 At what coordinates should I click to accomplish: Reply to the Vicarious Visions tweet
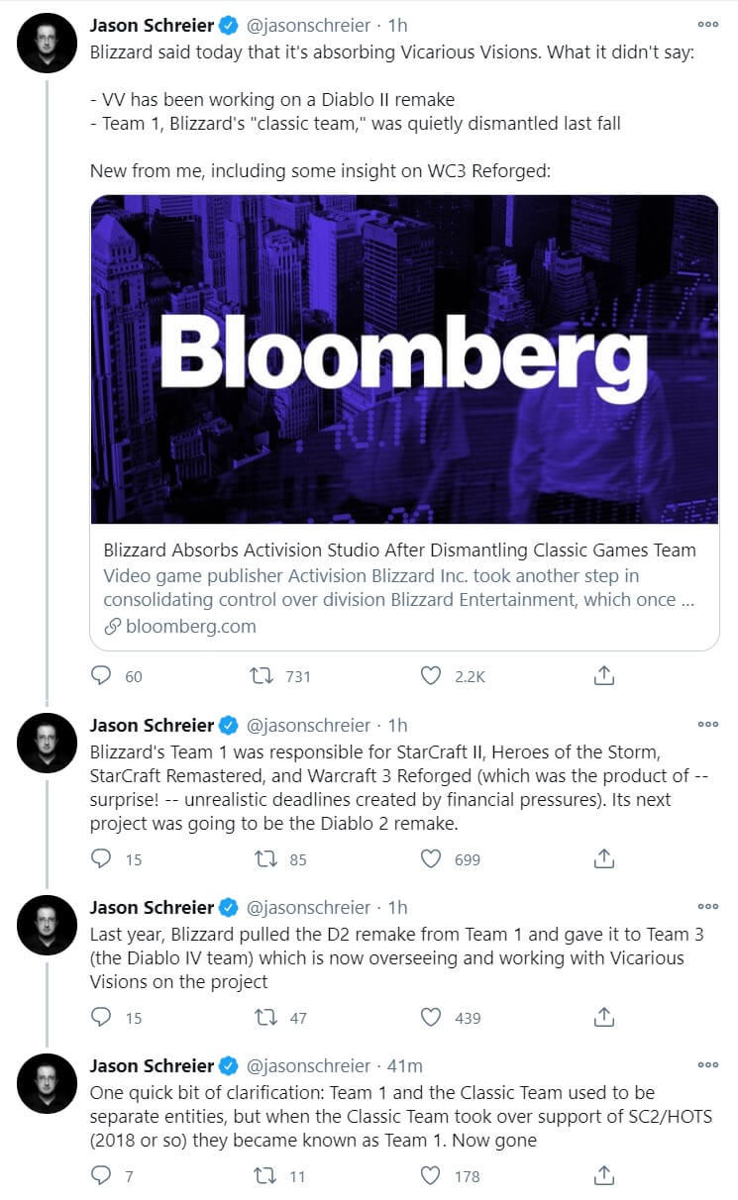(x=101, y=676)
